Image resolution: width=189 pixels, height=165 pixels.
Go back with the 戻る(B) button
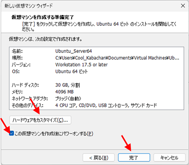98,157
